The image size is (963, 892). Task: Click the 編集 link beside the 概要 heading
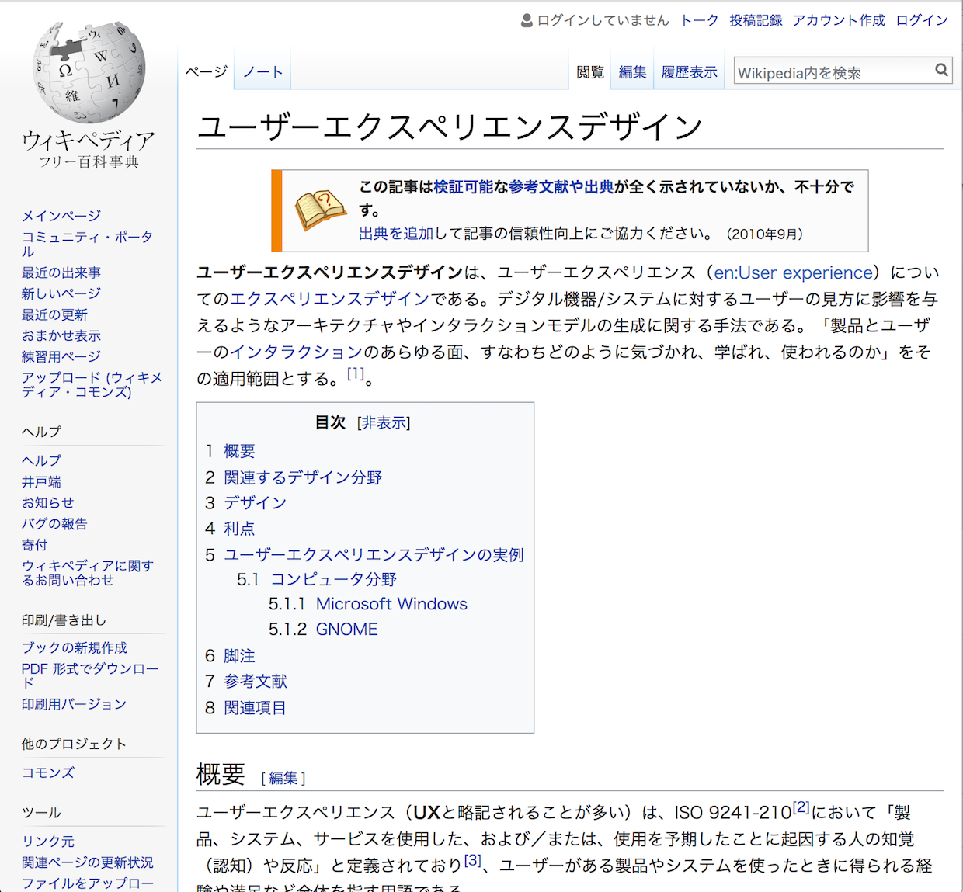(x=284, y=777)
